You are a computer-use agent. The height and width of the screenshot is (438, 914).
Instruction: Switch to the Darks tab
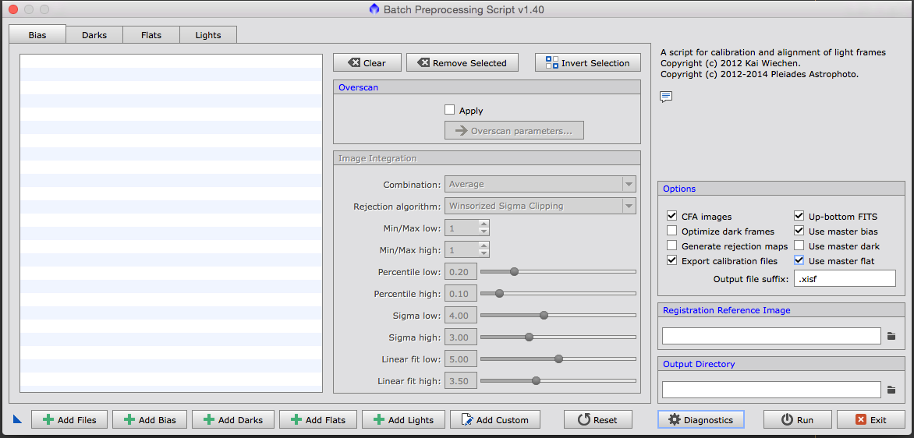tap(94, 35)
